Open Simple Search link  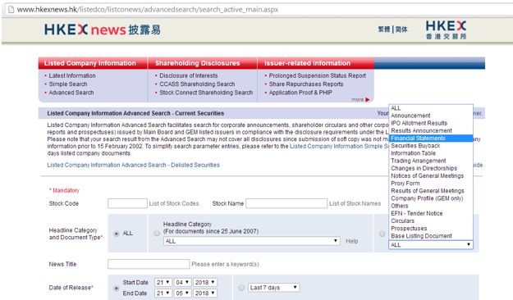click(x=68, y=84)
